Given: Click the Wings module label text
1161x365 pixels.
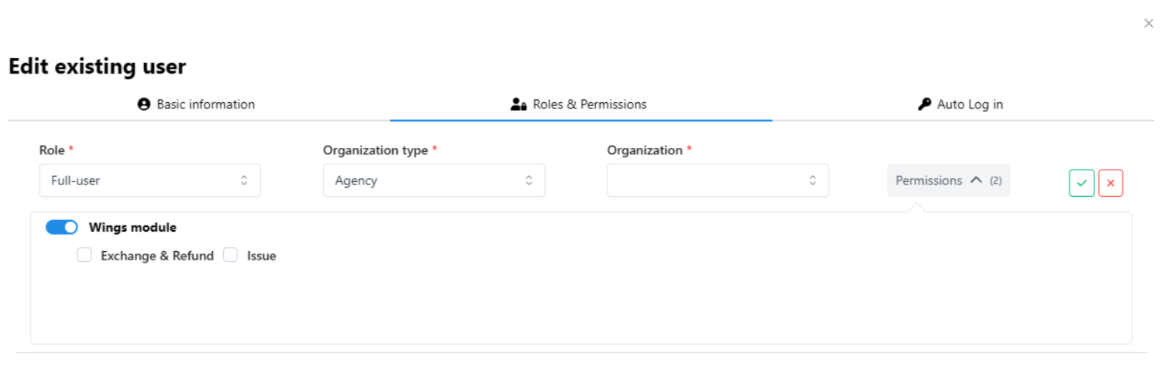Looking at the screenshot, I should tap(133, 227).
